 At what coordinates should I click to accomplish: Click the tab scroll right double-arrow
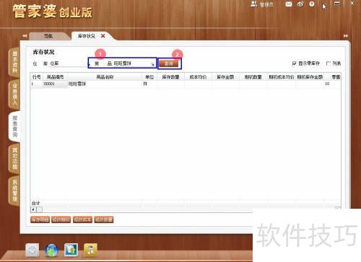click(x=346, y=36)
